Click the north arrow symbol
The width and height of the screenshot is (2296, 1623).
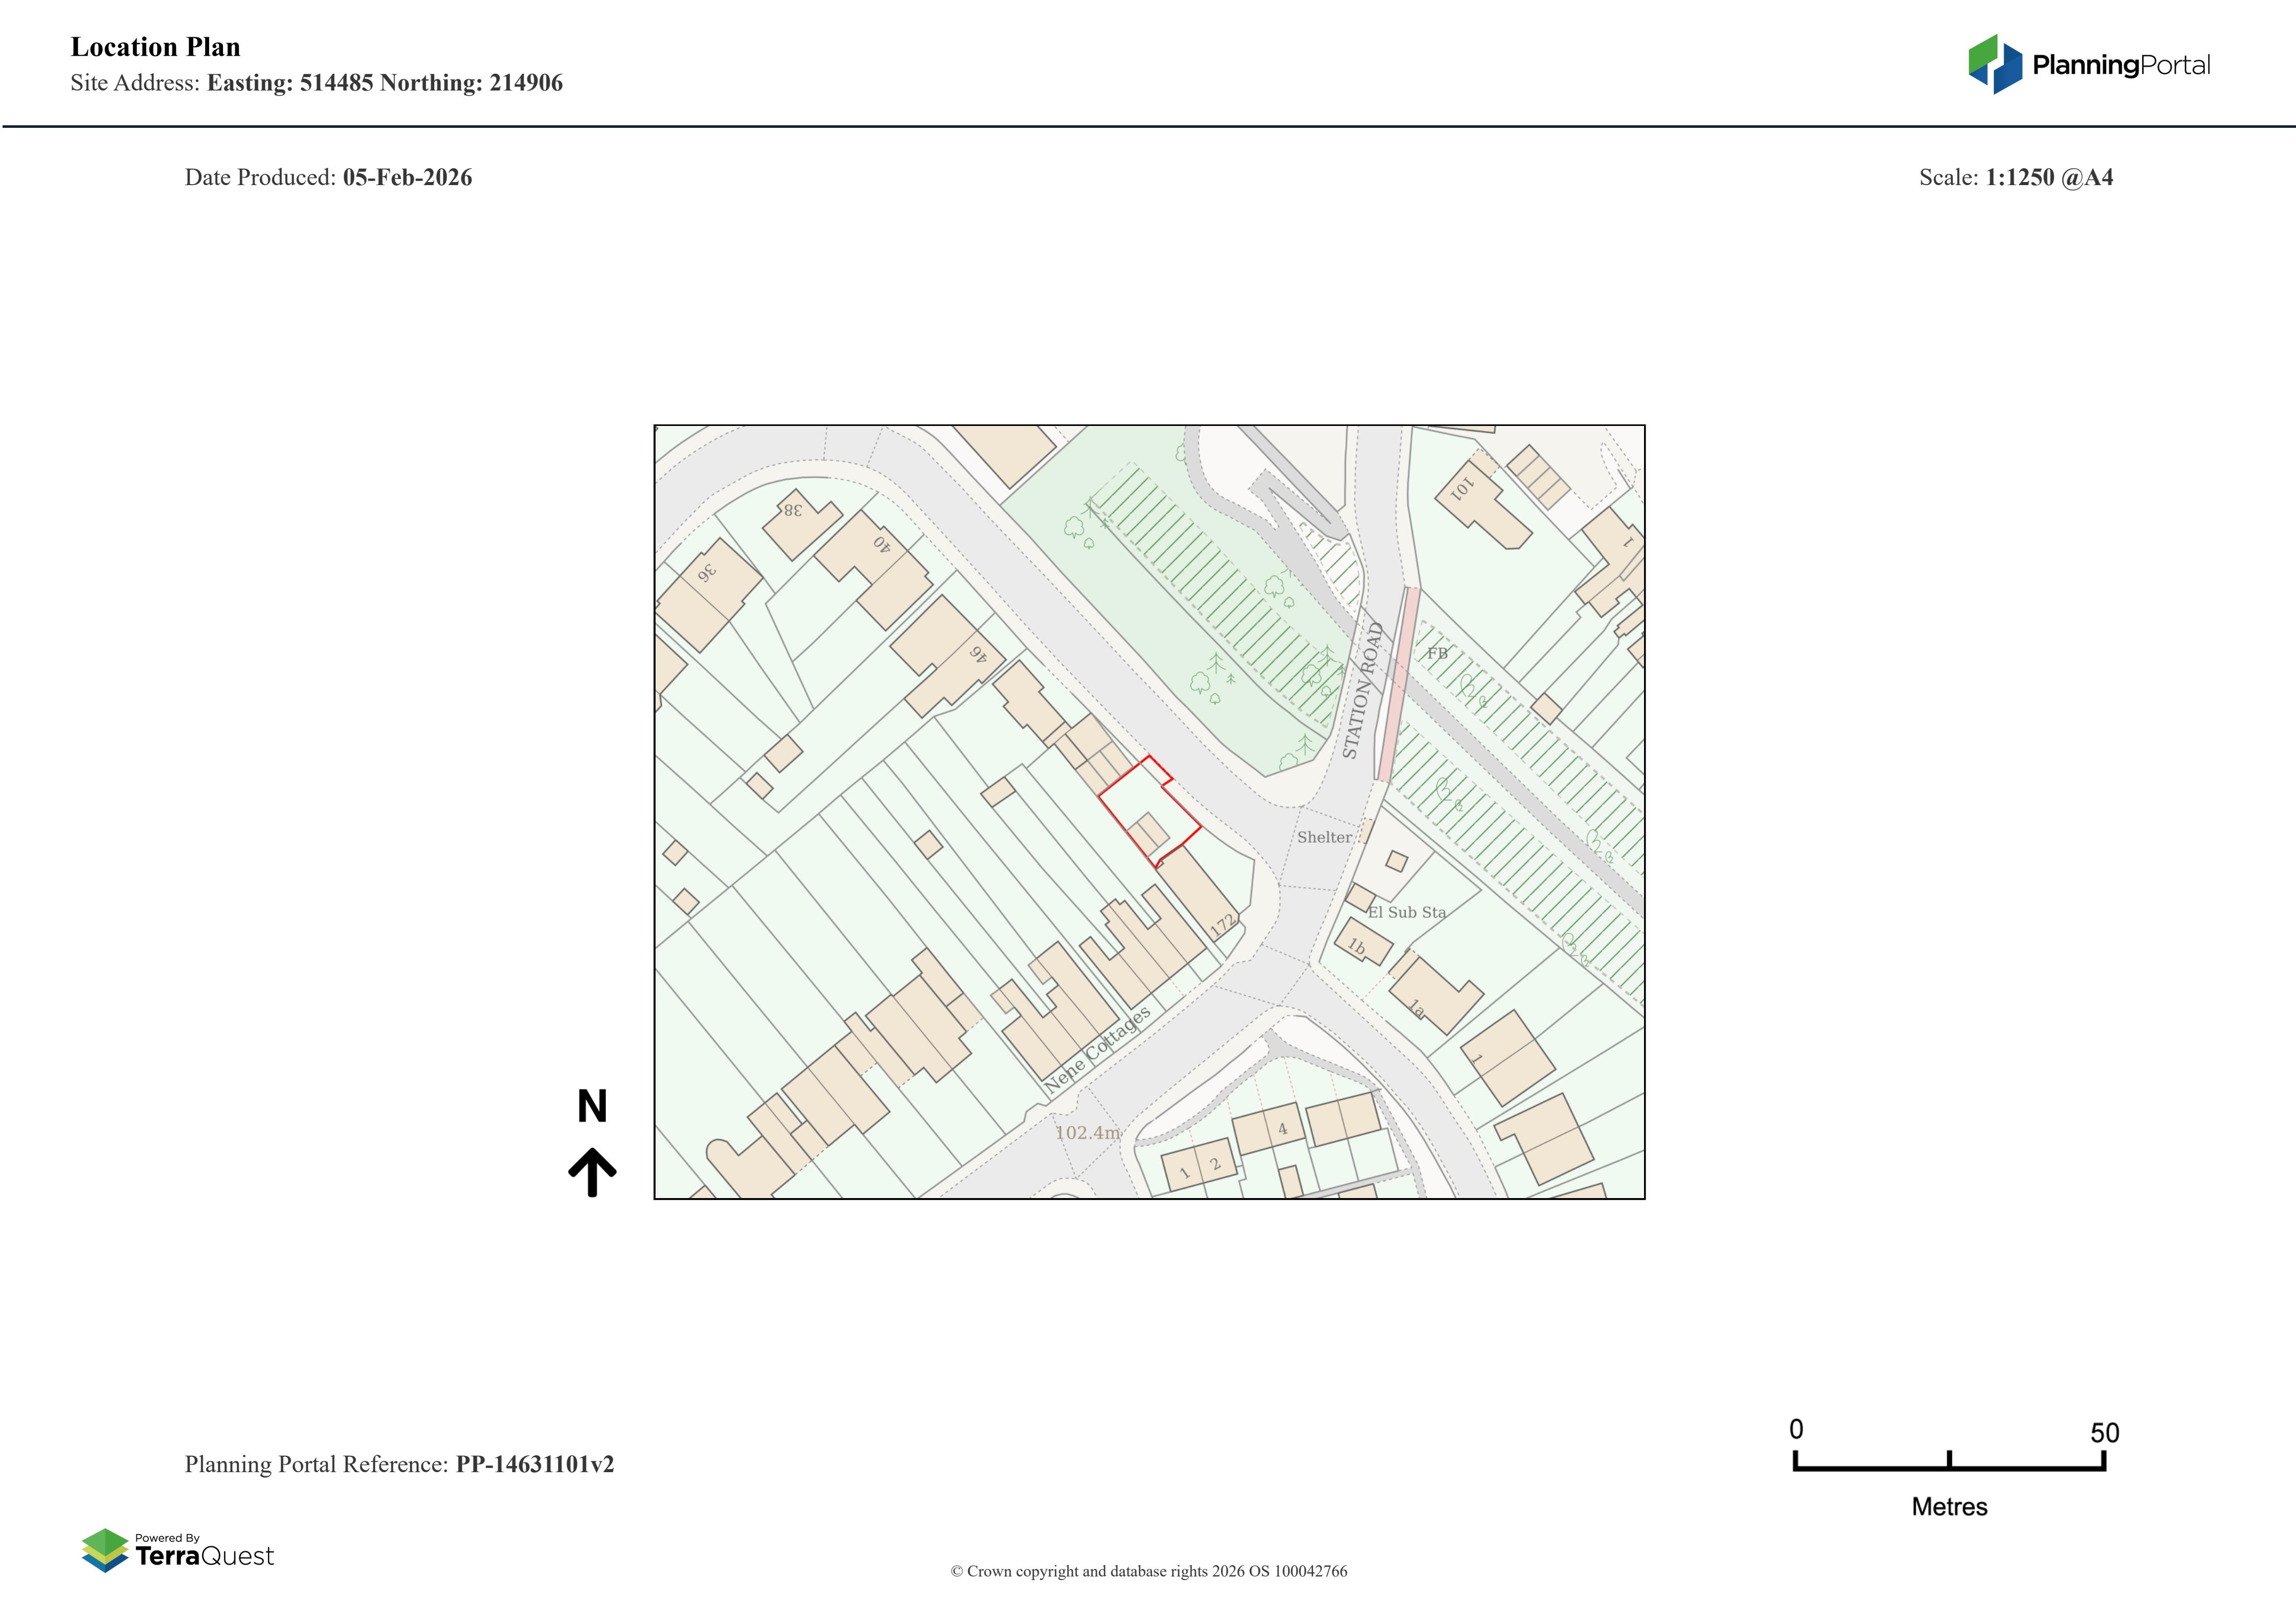tap(592, 1171)
